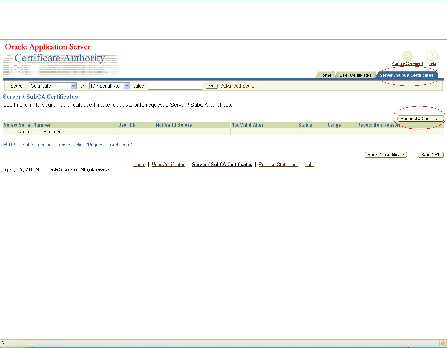The width and height of the screenshot is (447, 348).
Task: Click the Select column header
Action: tap(10, 125)
